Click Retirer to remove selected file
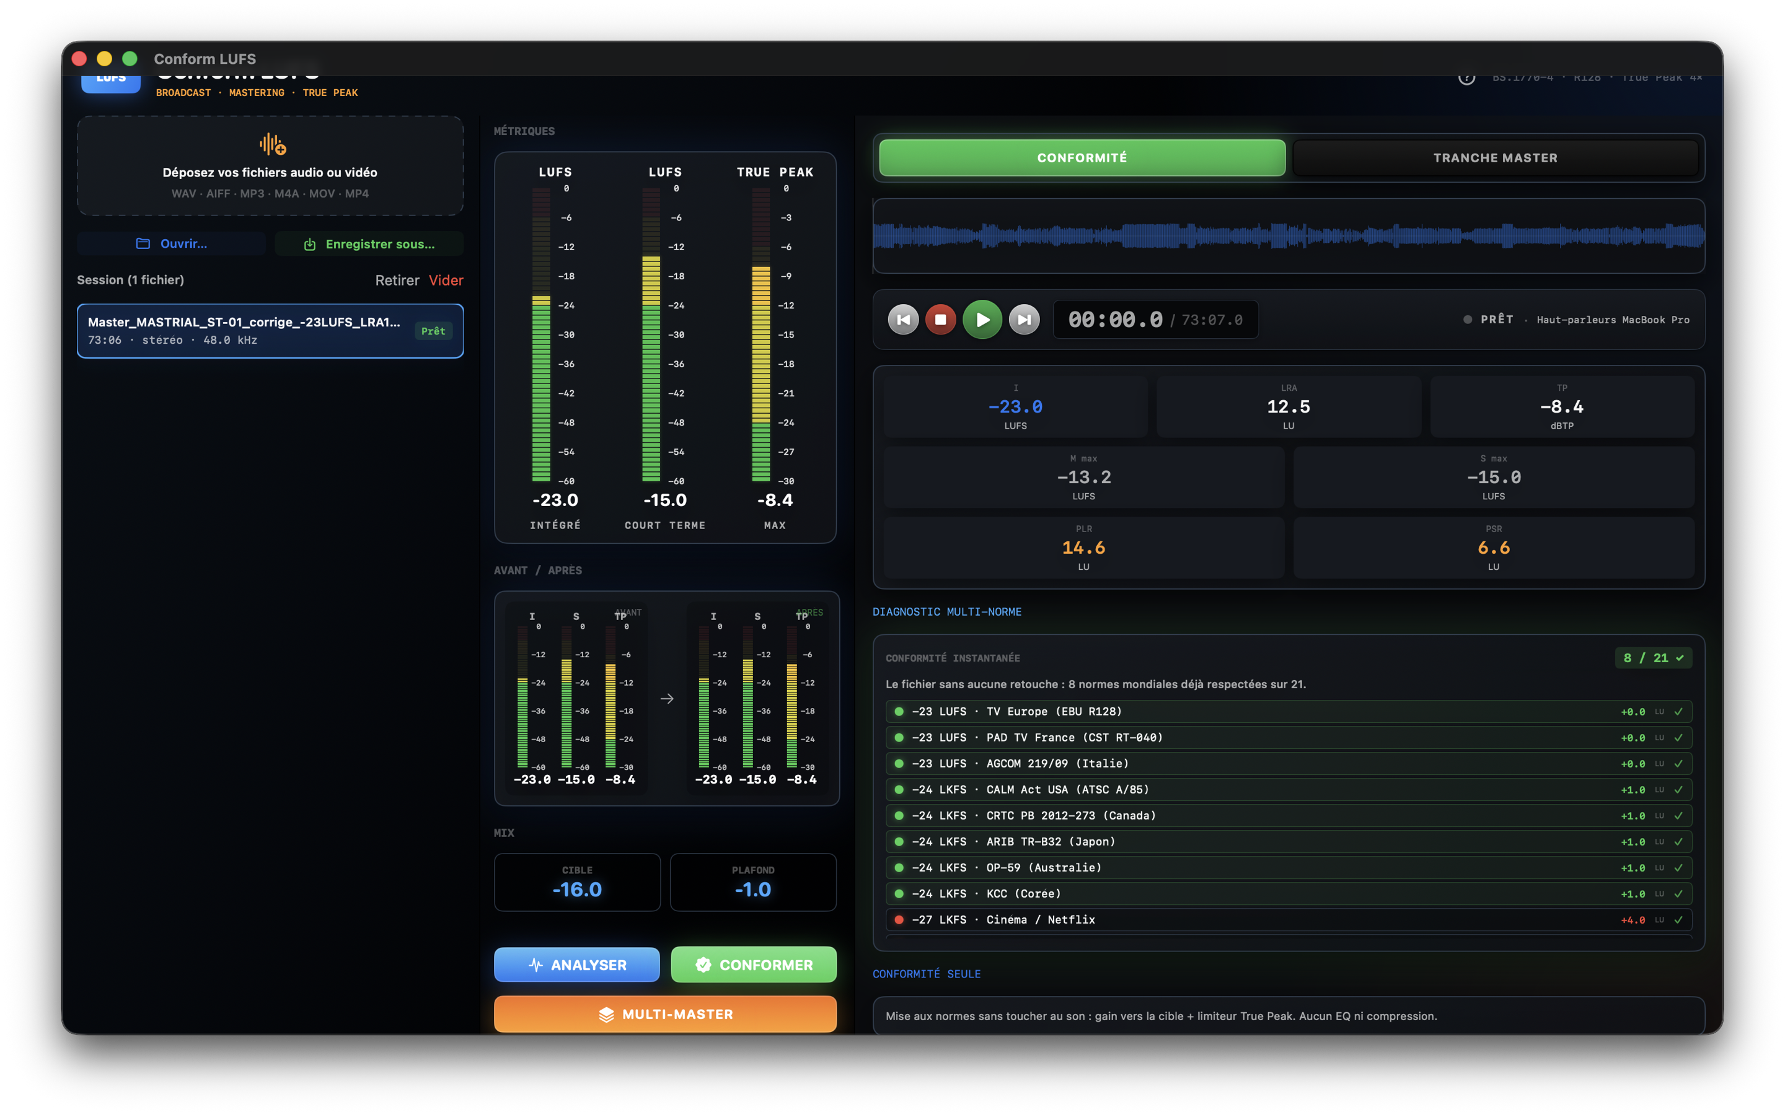The height and width of the screenshot is (1115, 1785). coord(397,280)
